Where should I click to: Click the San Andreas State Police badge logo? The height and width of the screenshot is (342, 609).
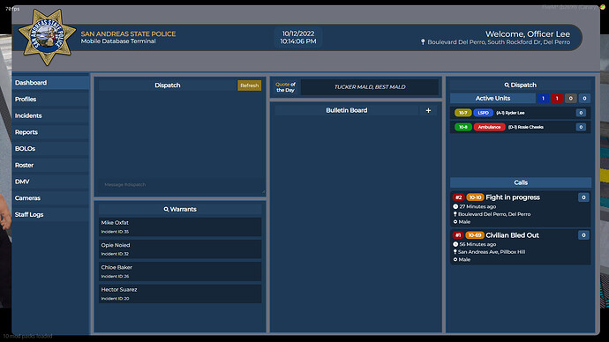click(x=47, y=37)
